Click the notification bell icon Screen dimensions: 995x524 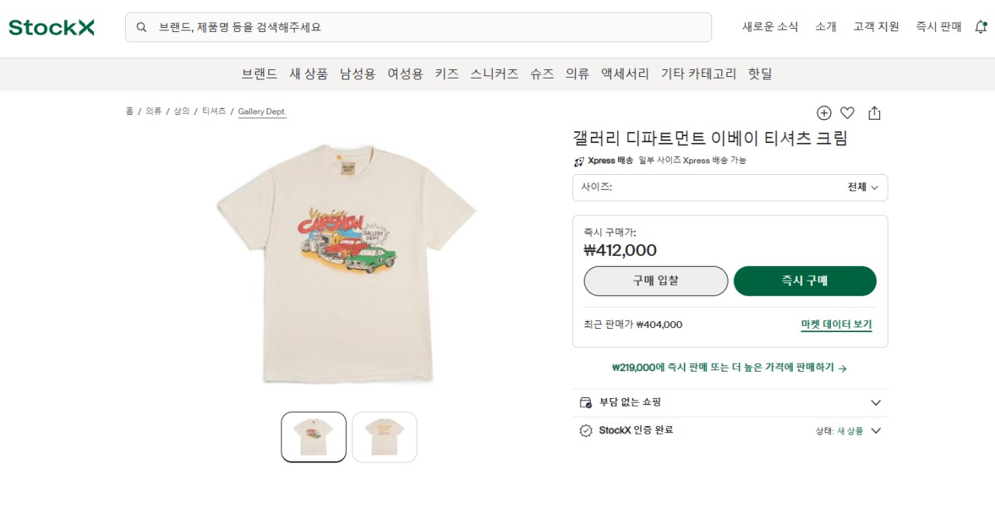coord(980,26)
